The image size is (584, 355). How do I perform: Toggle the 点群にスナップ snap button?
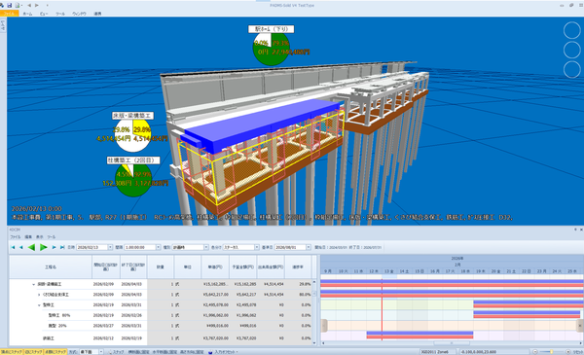[x=55, y=352]
